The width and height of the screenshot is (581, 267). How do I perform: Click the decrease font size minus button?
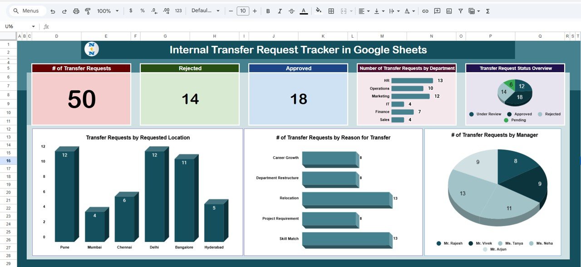[x=231, y=11]
